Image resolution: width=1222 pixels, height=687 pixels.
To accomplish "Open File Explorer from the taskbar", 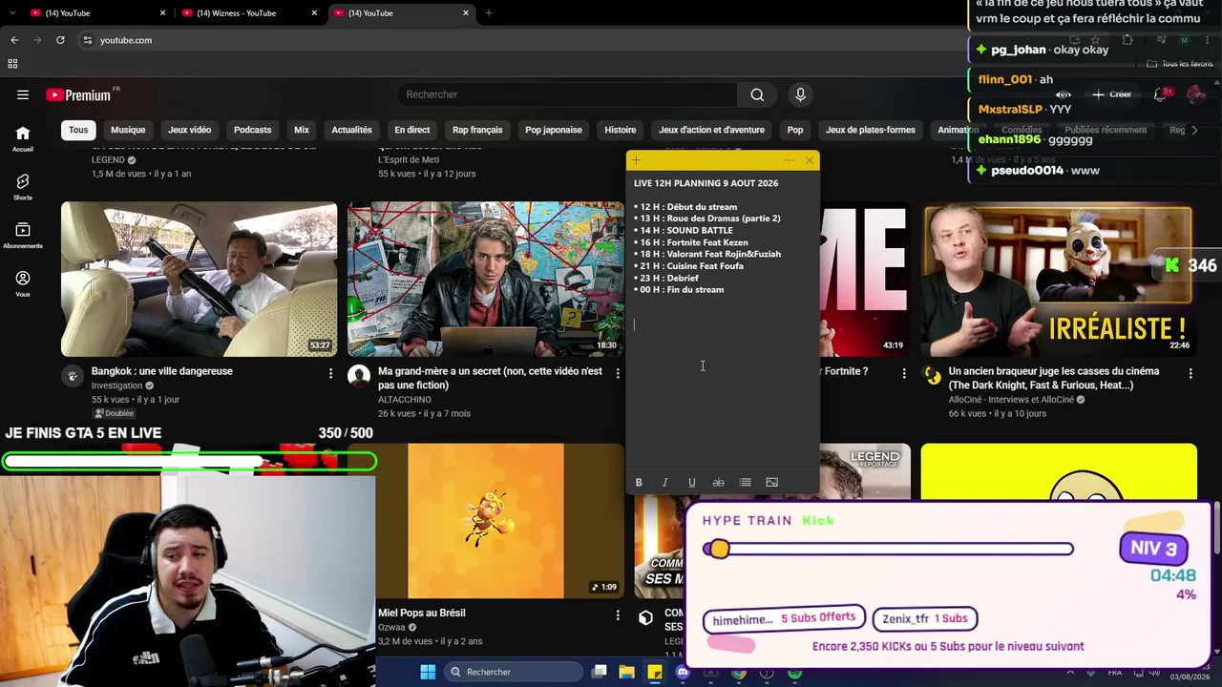I will (x=627, y=672).
